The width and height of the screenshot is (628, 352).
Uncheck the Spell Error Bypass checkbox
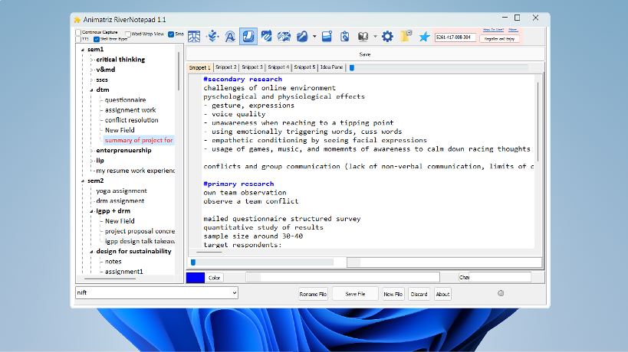96,39
